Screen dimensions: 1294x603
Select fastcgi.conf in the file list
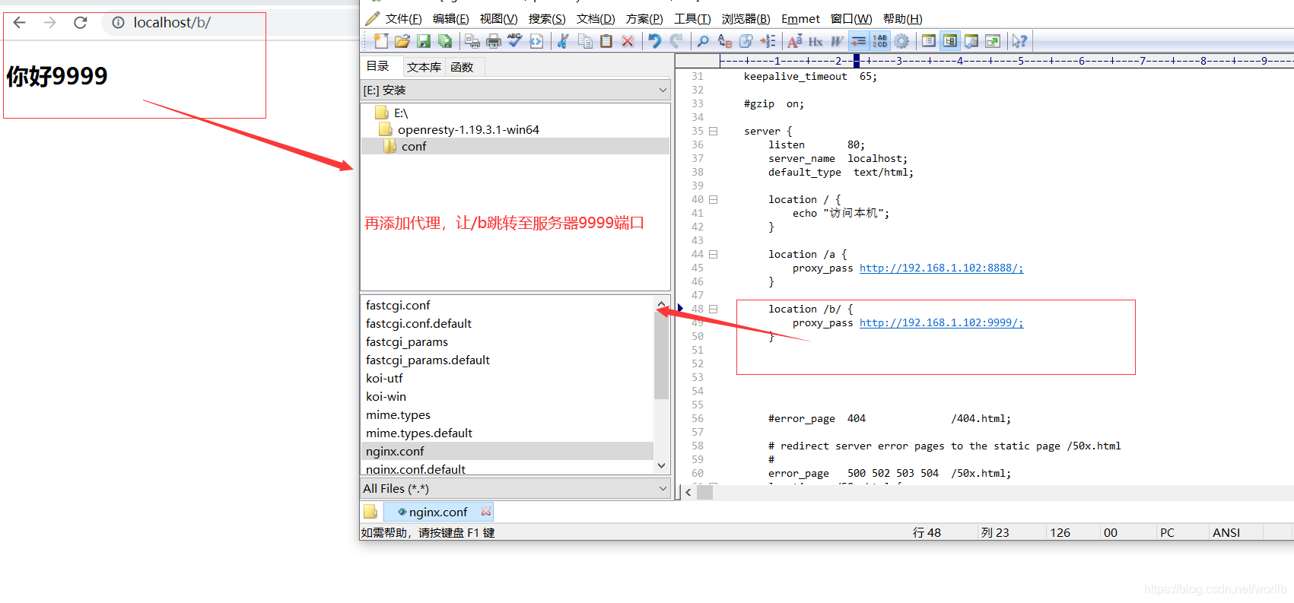398,305
